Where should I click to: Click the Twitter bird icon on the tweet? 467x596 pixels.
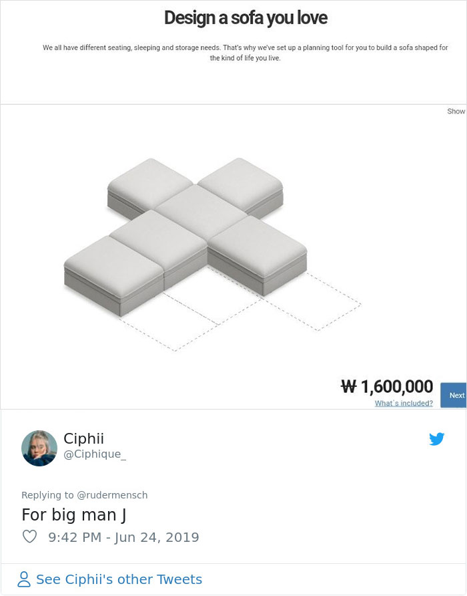pos(437,439)
